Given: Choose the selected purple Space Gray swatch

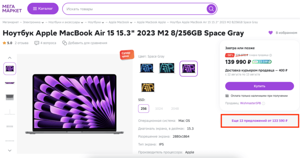Looking at the screenshot, I should tap(189, 69).
